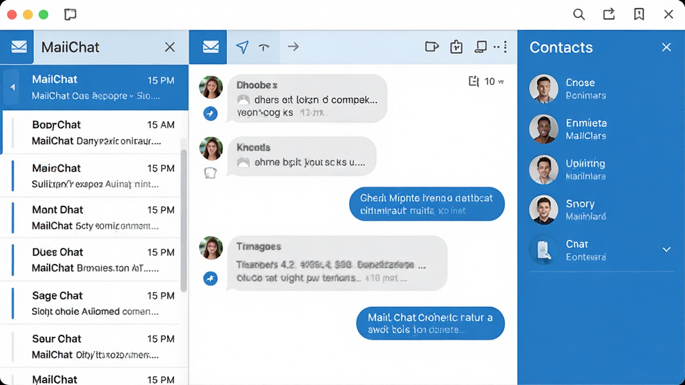The width and height of the screenshot is (685, 385).
Task: Click the clipboard add icon in toolbar
Action: tap(456, 46)
